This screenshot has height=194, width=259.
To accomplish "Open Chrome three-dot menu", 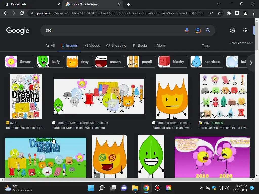I will tap(253, 13).
